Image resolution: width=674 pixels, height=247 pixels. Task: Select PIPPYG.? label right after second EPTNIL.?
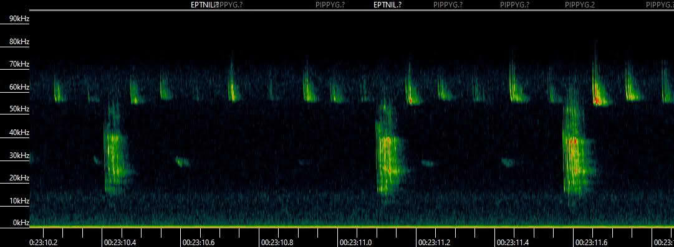(448, 5)
